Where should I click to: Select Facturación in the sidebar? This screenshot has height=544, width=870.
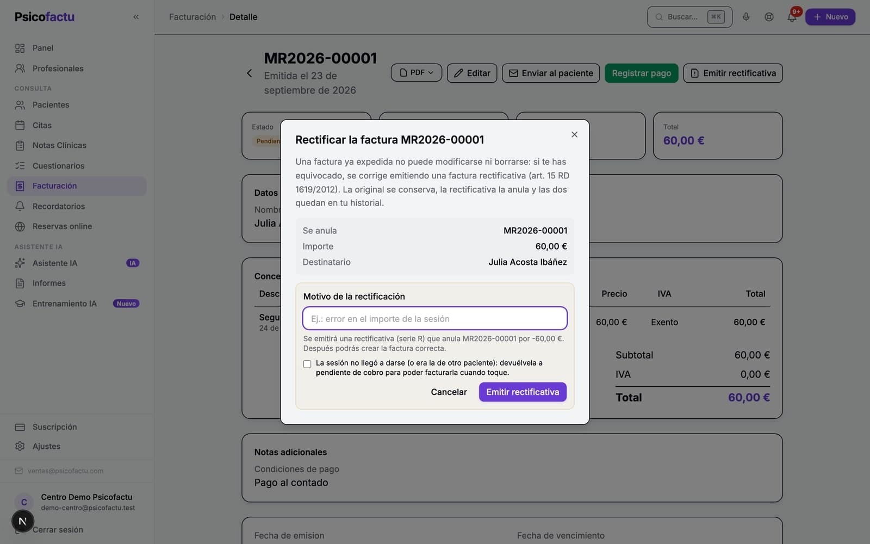click(77, 186)
